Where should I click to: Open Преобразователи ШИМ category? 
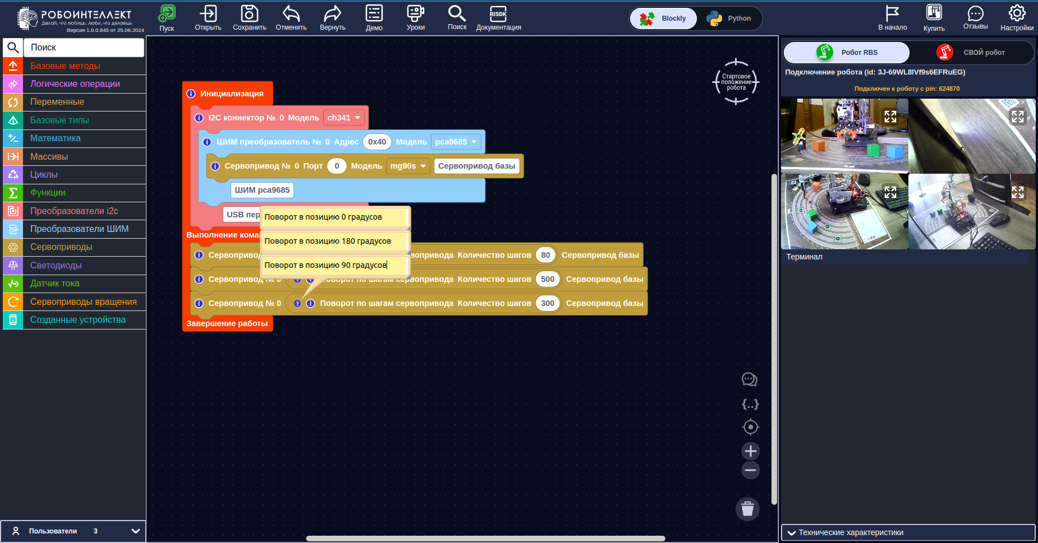click(x=74, y=229)
